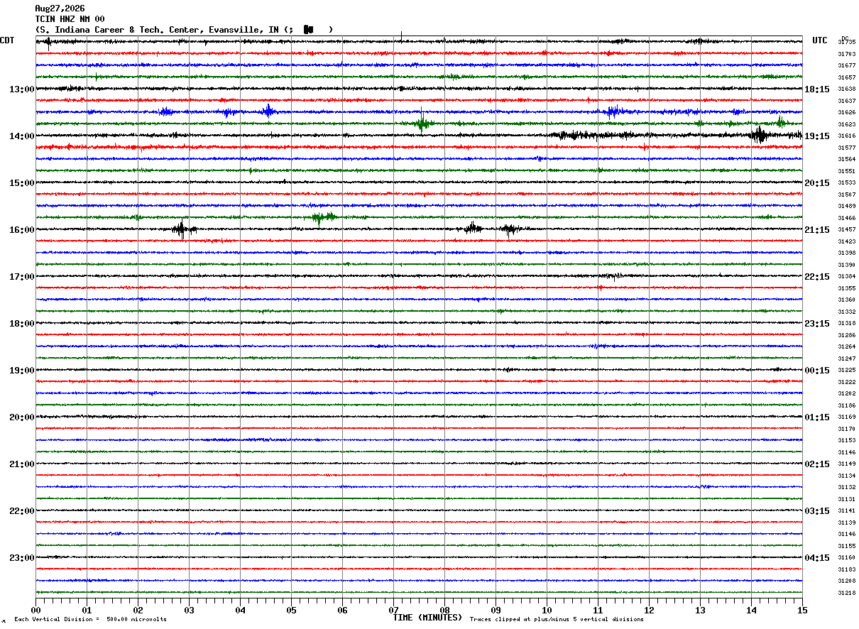Click the TCIN HNZ NM 00 station code
Viewport: 859px width, 629px height.
point(70,19)
